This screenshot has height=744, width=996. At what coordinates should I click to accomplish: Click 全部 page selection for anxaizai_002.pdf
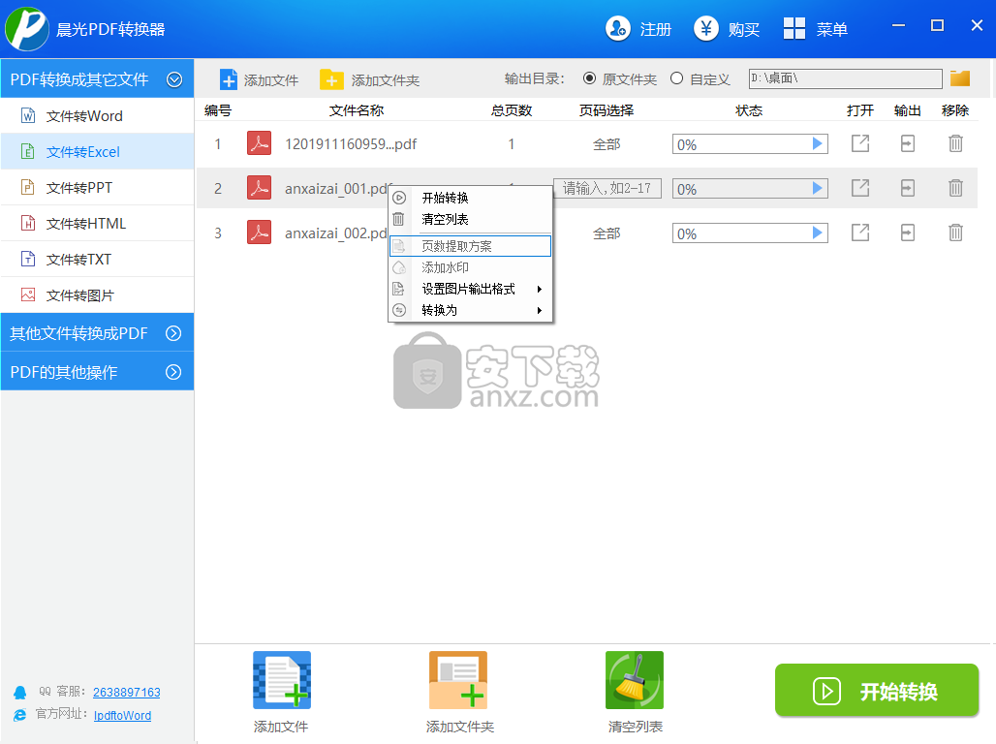click(x=607, y=233)
